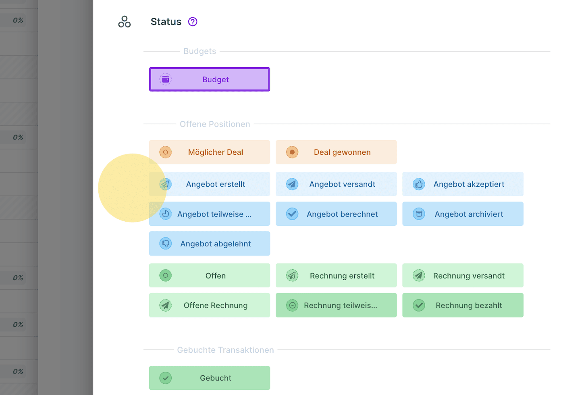Click the Budget calendar icon
586x395 pixels.
[166, 79]
